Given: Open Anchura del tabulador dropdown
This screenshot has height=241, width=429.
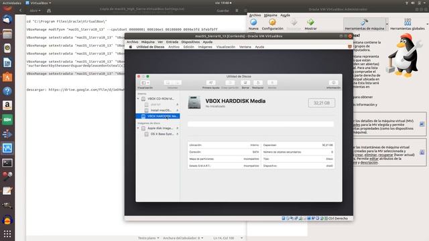Looking at the screenshot, I should click(183, 238).
